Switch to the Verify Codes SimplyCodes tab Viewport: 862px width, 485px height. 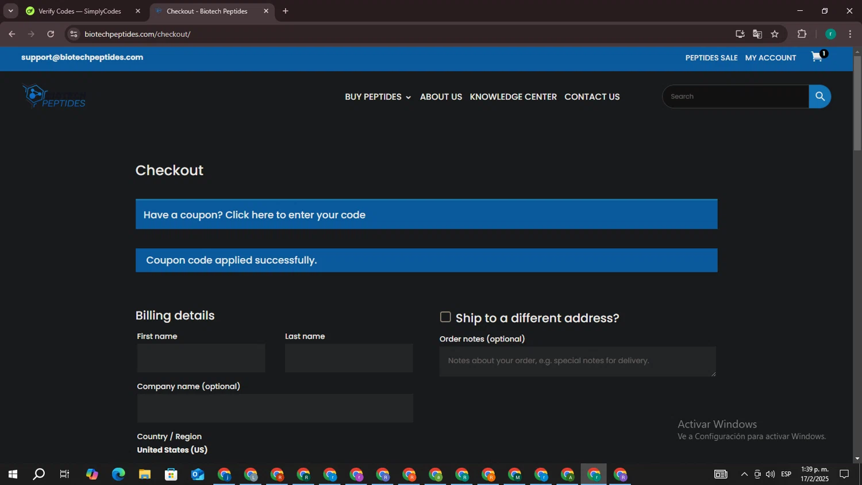(79, 11)
